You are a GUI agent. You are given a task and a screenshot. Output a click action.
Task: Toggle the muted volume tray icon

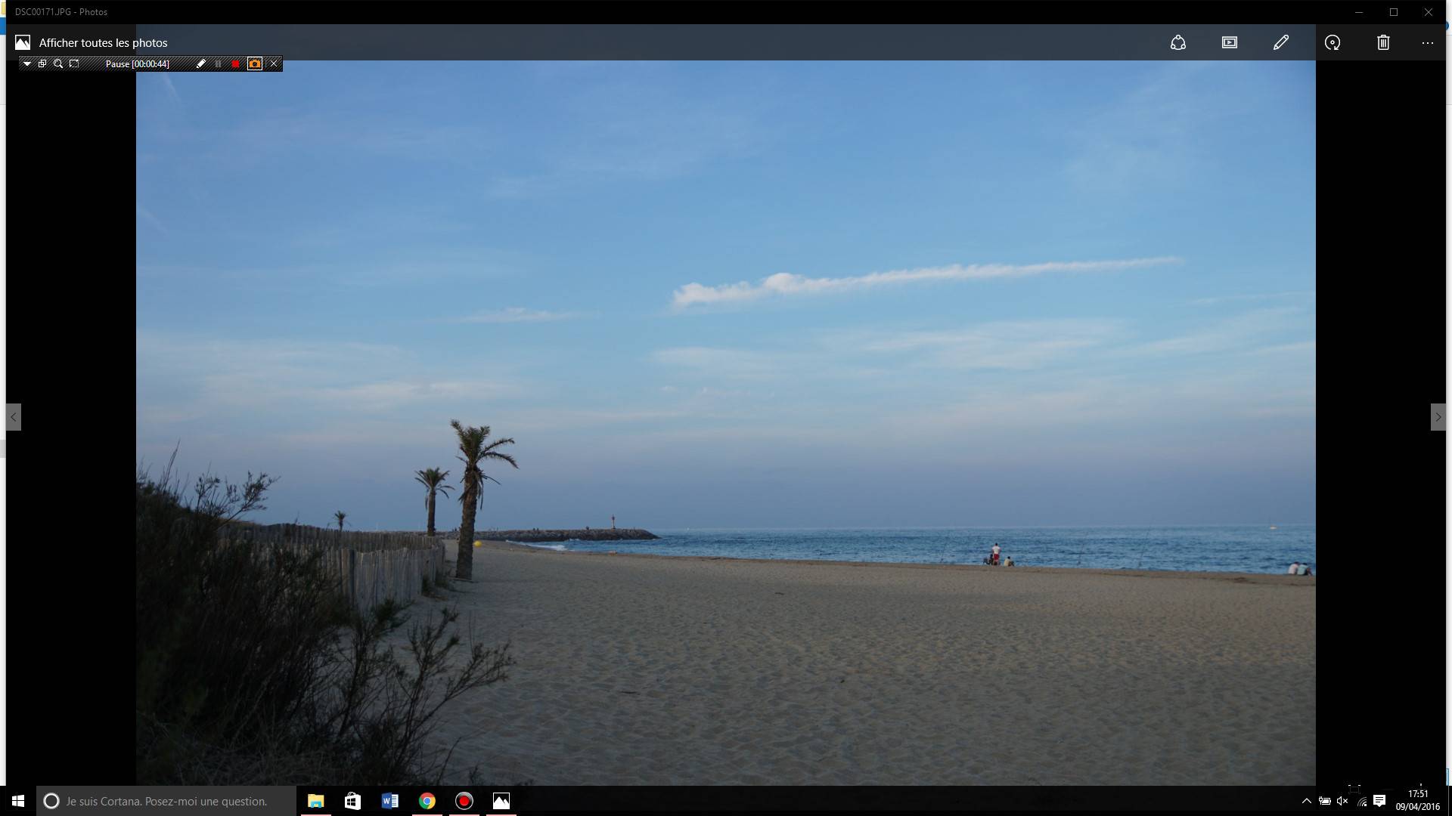pos(1342,801)
